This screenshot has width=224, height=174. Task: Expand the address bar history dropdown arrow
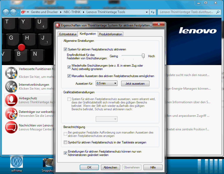(147, 12)
